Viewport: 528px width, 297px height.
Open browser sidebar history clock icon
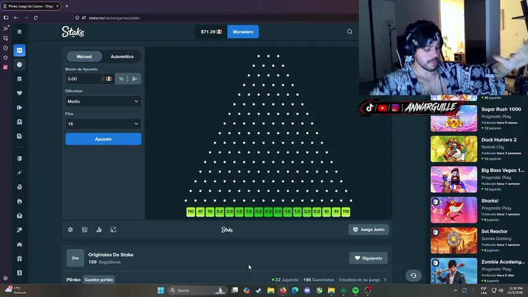click(6, 48)
